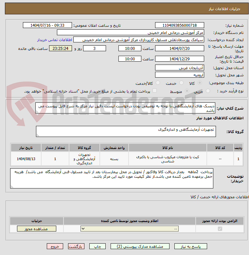249x255 pixels.
Task: Open مشاهده مدارک پیوستی (2) button
Action: pos(140,247)
